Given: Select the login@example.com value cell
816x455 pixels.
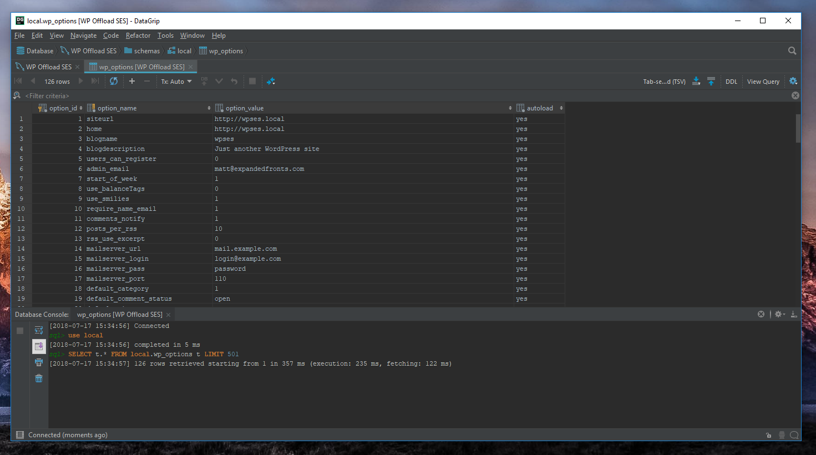Looking at the screenshot, I should click(x=363, y=259).
